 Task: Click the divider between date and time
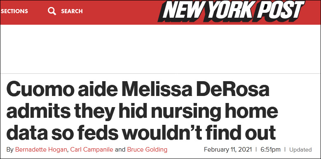(x=256, y=150)
